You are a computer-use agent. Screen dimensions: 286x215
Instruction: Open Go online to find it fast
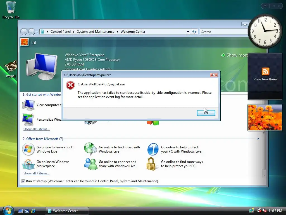(x=119, y=149)
